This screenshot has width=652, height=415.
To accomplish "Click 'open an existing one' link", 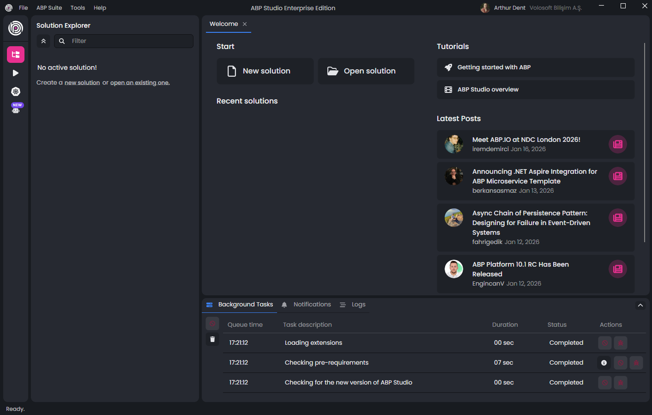I will (140, 83).
